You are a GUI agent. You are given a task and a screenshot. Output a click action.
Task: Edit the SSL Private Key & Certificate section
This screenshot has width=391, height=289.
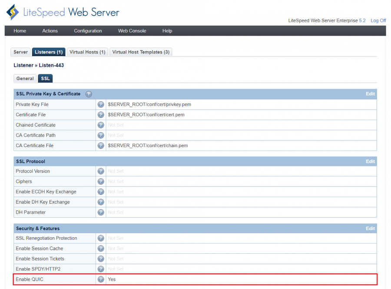point(370,94)
